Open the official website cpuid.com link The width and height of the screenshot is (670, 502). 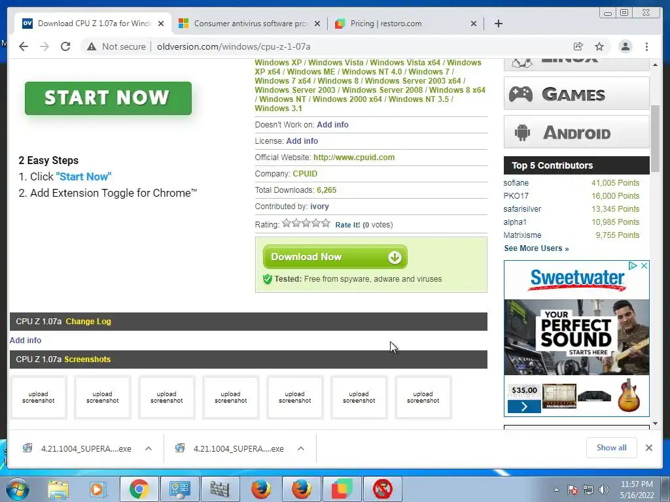point(354,157)
